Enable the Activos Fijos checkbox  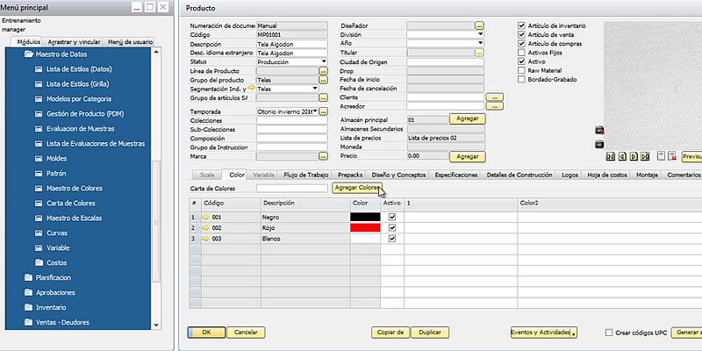tap(523, 53)
